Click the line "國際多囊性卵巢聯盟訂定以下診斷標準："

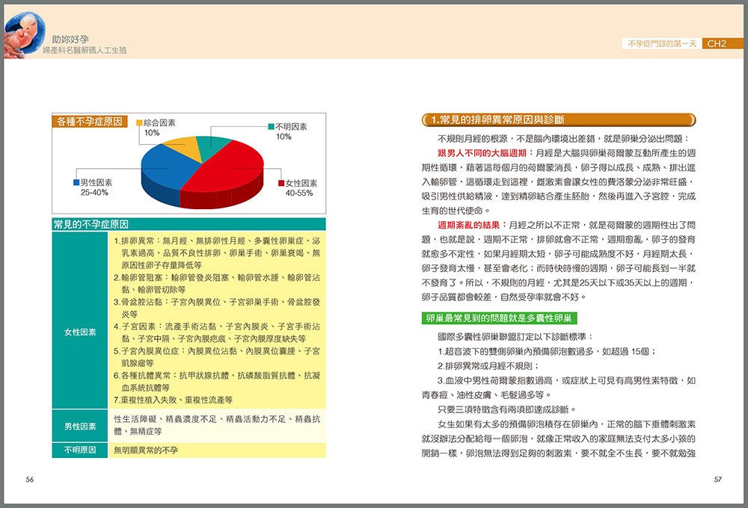[x=515, y=337]
